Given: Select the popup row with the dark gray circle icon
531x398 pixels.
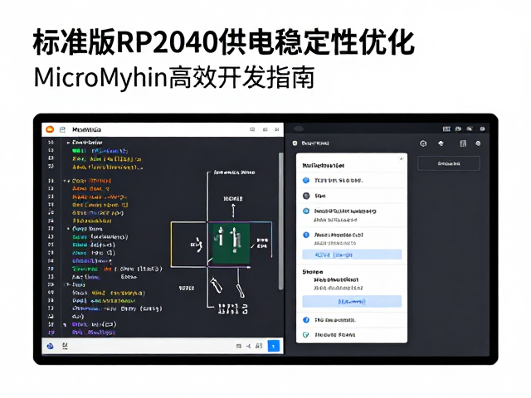Looking at the screenshot, I should [352, 196].
